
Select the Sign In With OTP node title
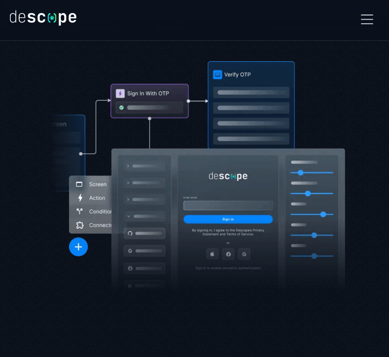pos(148,93)
